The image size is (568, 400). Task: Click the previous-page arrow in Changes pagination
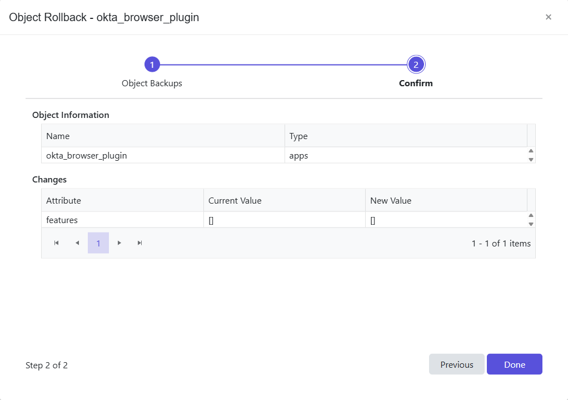tap(77, 243)
